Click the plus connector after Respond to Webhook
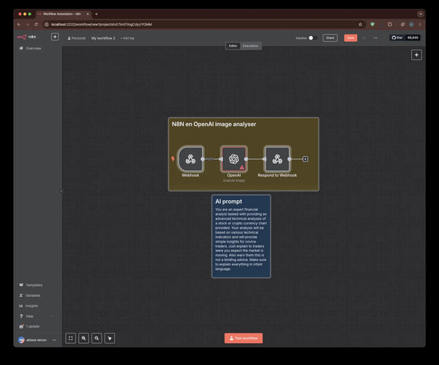This screenshot has height=365, width=439. click(x=305, y=159)
